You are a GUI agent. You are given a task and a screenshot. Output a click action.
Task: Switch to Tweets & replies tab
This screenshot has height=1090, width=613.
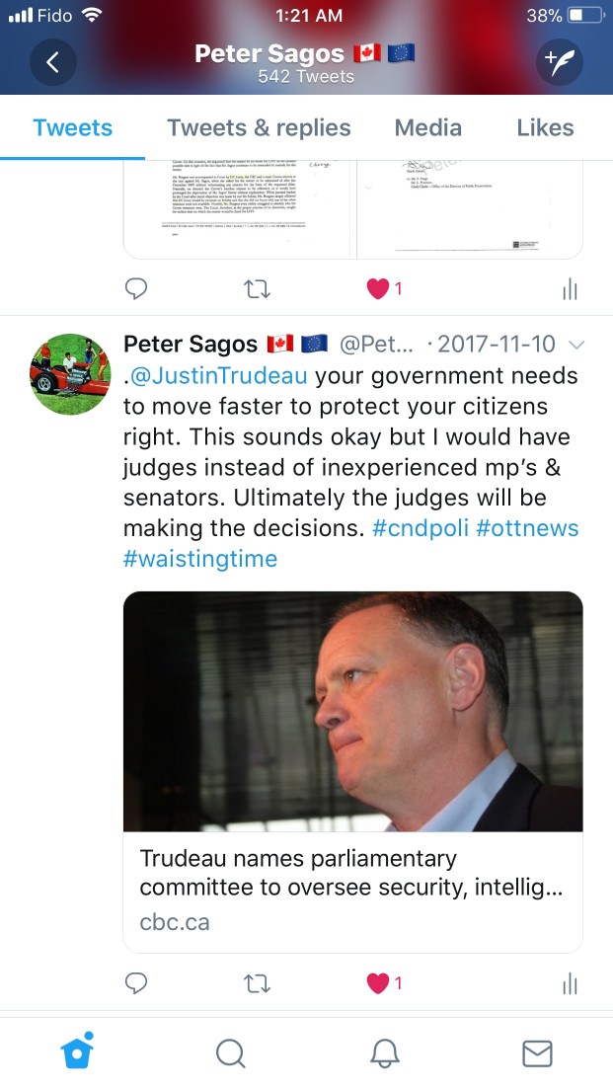pos(259,128)
